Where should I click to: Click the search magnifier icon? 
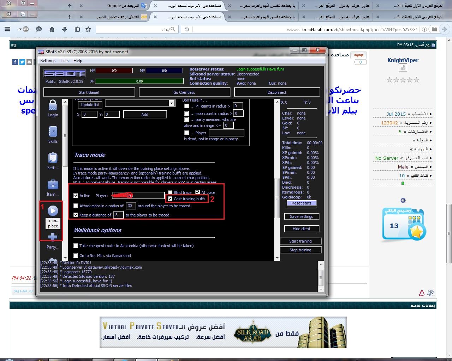coord(173,29)
